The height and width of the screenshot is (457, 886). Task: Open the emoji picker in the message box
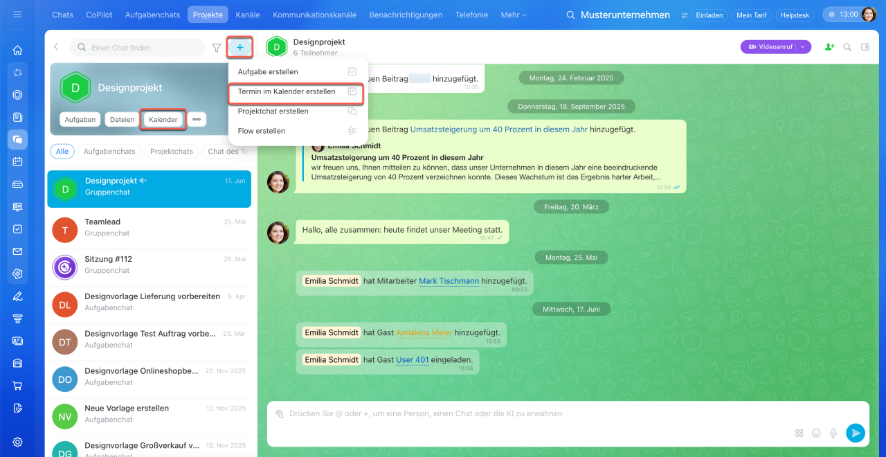(816, 433)
